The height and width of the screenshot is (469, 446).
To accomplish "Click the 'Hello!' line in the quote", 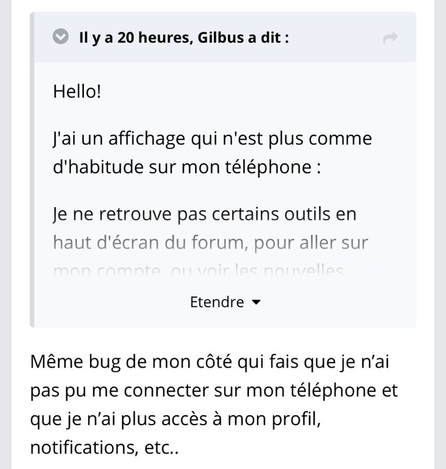I will click(x=77, y=92).
